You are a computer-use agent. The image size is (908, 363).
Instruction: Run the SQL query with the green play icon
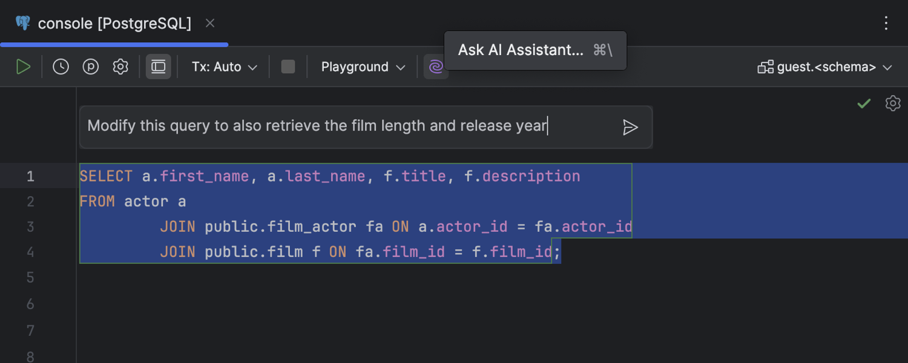pyautogui.click(x=24, y=67)
